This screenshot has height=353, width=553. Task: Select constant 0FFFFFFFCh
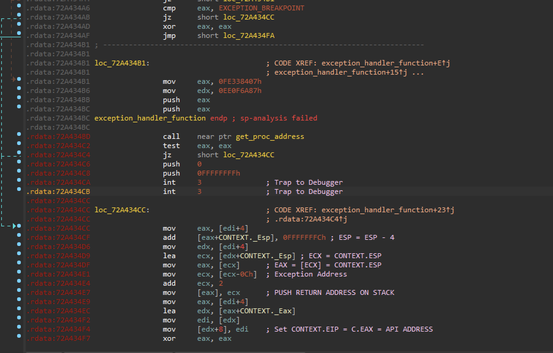click(304, 238)
